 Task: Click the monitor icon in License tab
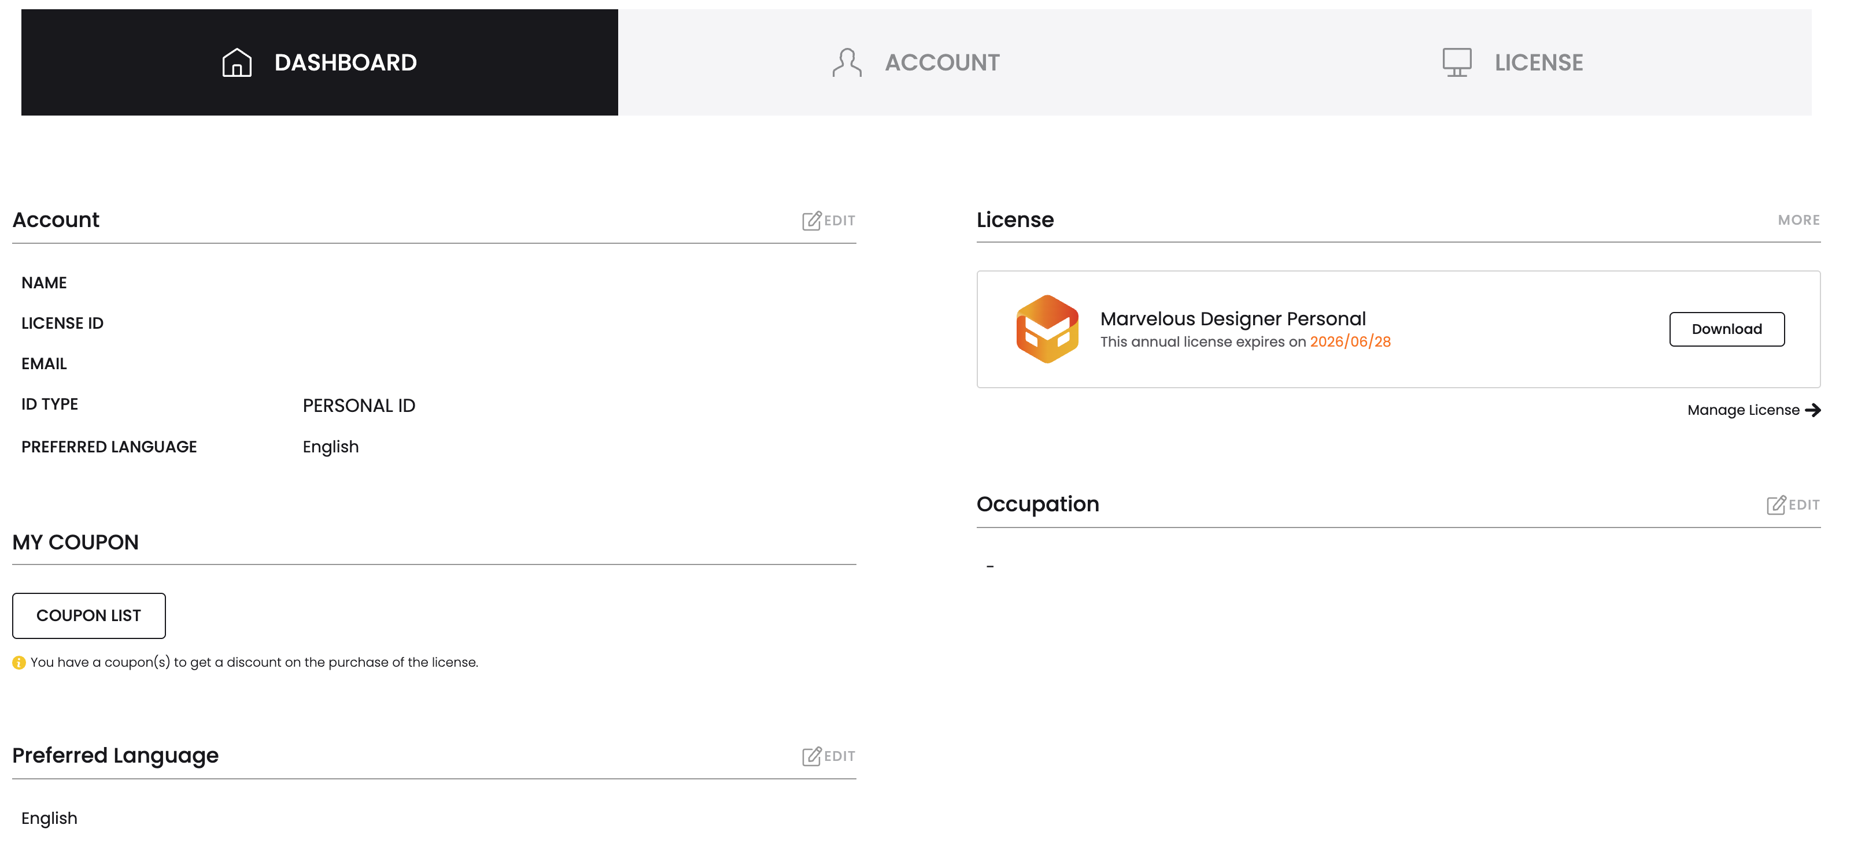point(1457,62)
